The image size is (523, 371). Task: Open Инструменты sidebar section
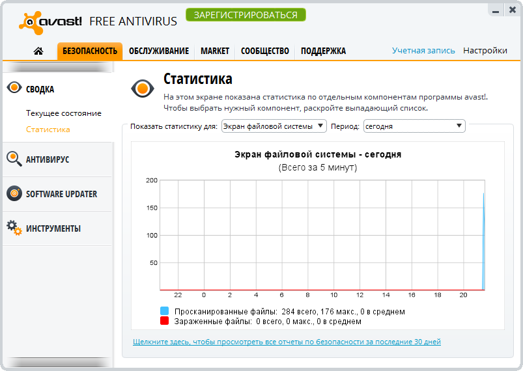point(57,228)
